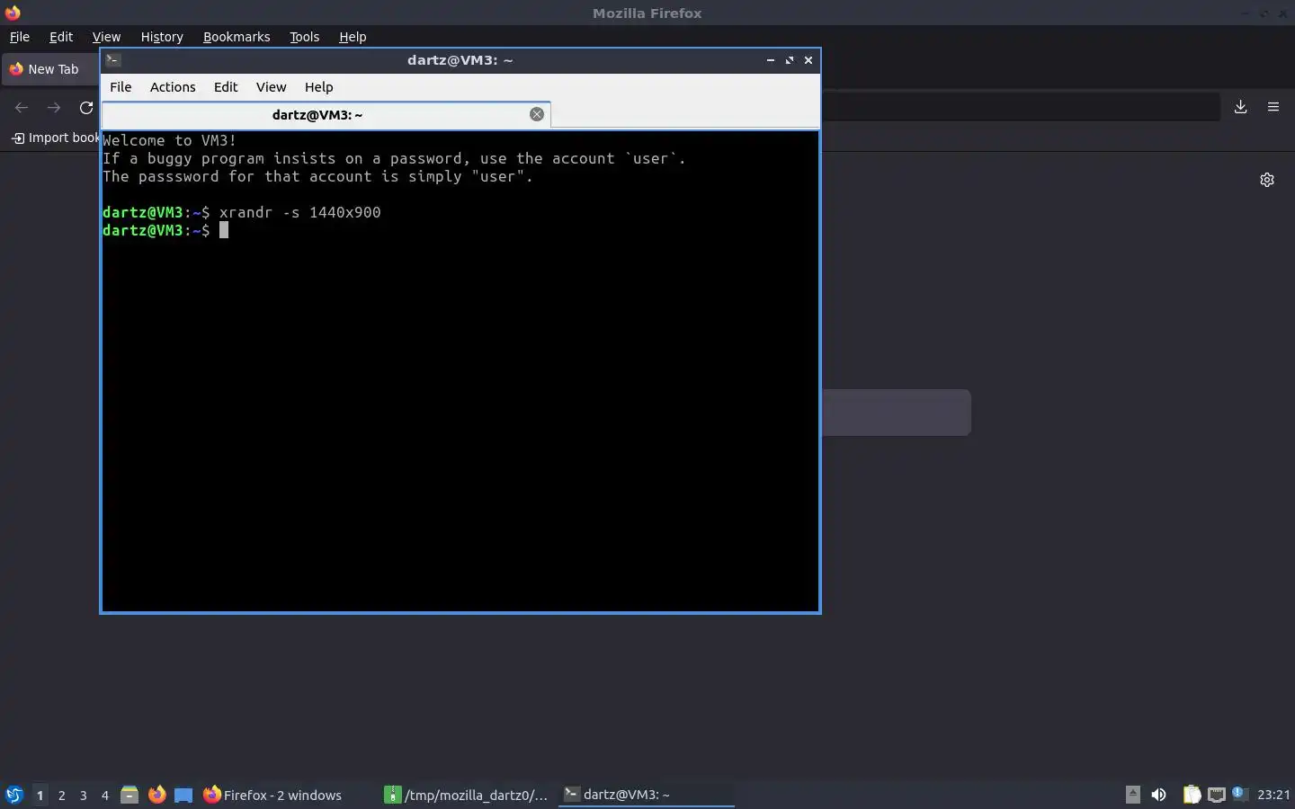Open the terminal Help menu
The width and height of the screenshot is (1295, 809).
pyautogui.click(x=318, y=87)
